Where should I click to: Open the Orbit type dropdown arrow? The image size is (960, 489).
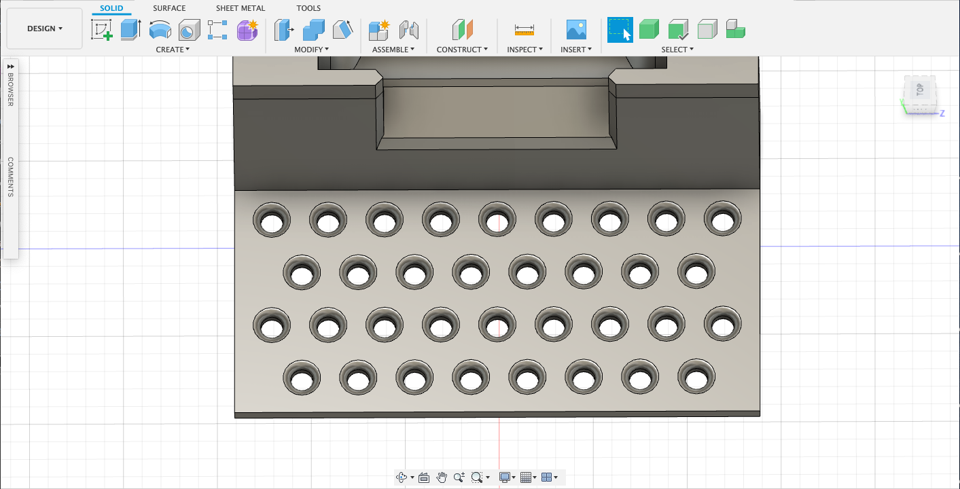coord(412,477)
